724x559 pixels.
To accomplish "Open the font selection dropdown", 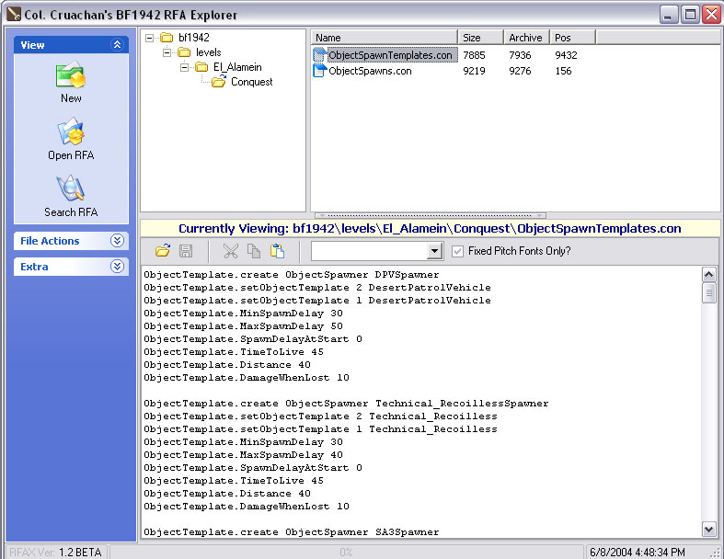I will (433, 251).
